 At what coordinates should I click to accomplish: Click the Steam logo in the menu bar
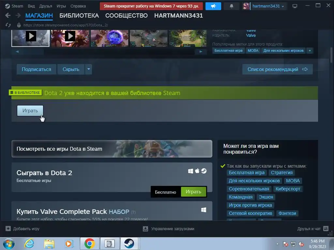tap(8, 6)
